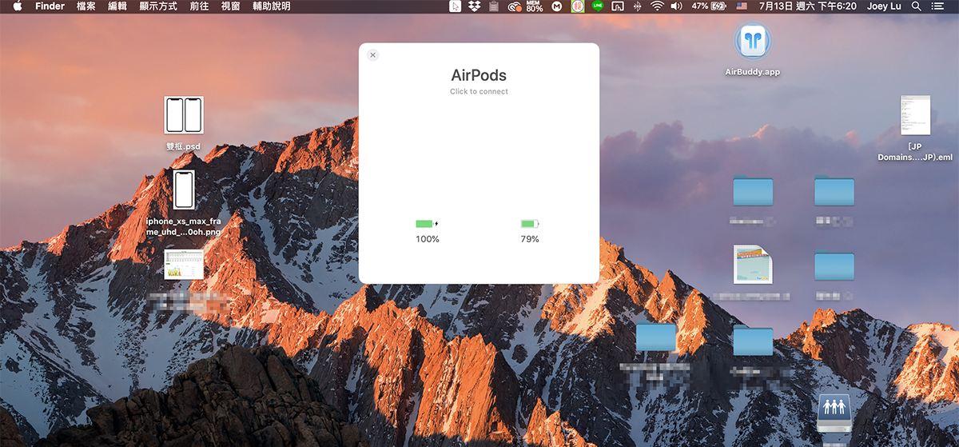Select the 雙框.psd file icon

(x=184, y=115)
